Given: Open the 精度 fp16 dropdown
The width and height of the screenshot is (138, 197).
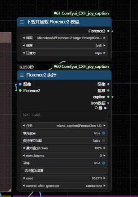Looking at the screenshot, I should tap(64, 45).
